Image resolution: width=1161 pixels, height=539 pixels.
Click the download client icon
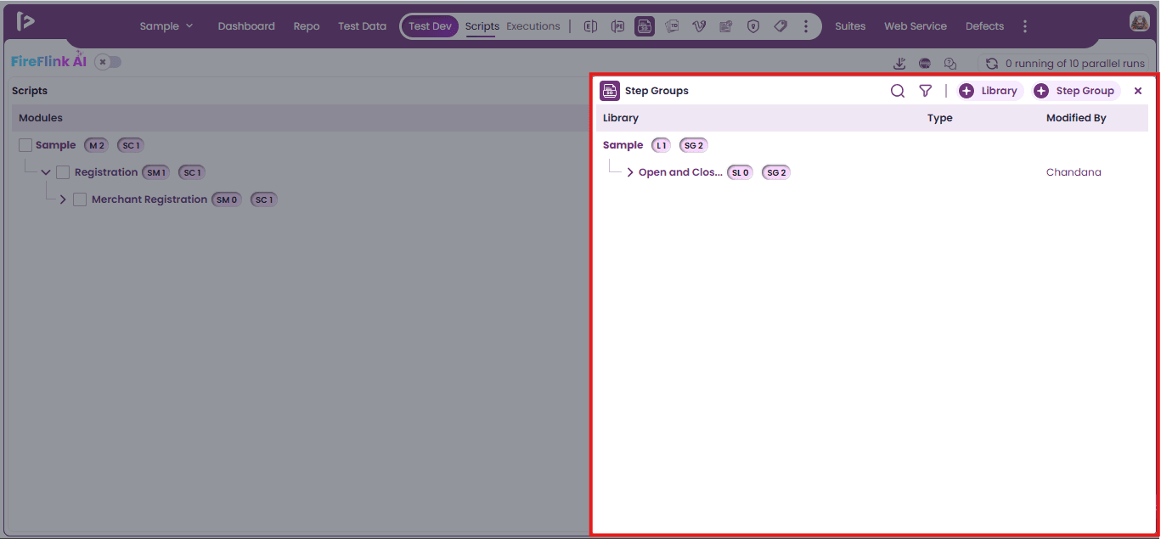point(899,64)
